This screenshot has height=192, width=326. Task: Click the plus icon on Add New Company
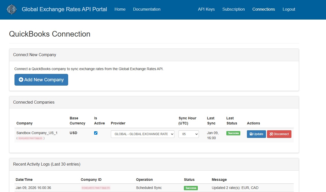click(21, 80)
